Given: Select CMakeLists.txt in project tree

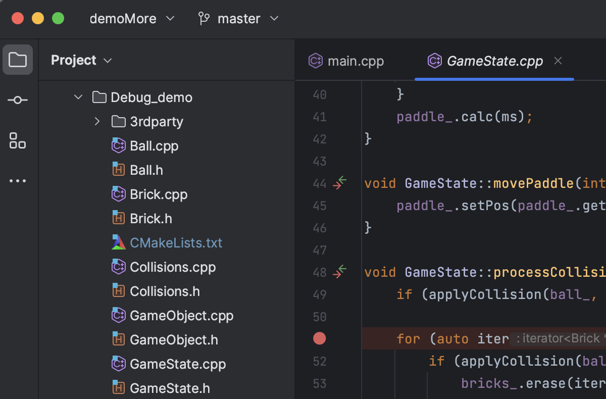Looking at the screenshot, I should (176, 243).
